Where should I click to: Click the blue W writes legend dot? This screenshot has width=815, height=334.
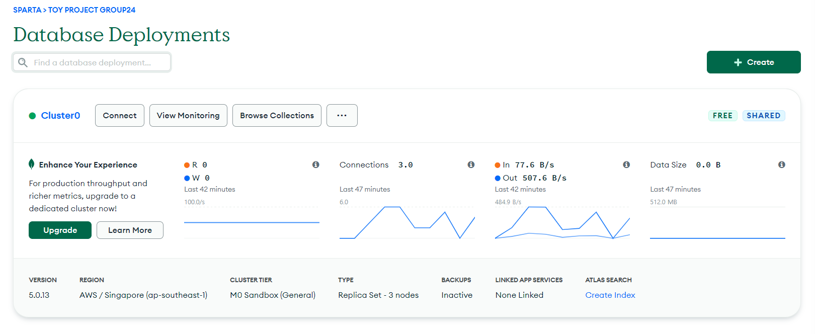(x=187, y=178)
